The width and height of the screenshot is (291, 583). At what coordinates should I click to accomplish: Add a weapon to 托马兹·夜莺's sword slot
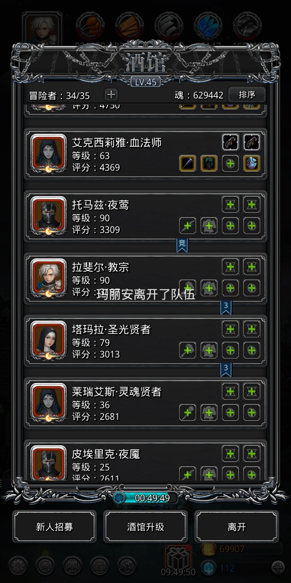[x=188, y=226]
